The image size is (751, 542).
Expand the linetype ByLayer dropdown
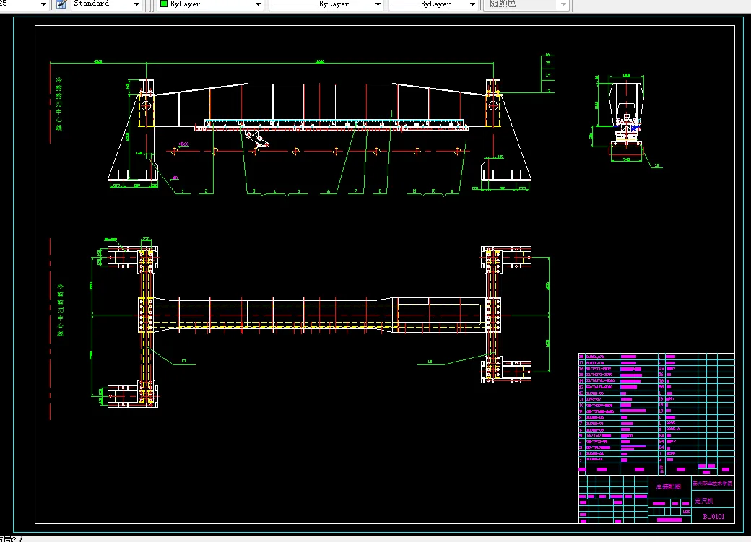(377, 4)
